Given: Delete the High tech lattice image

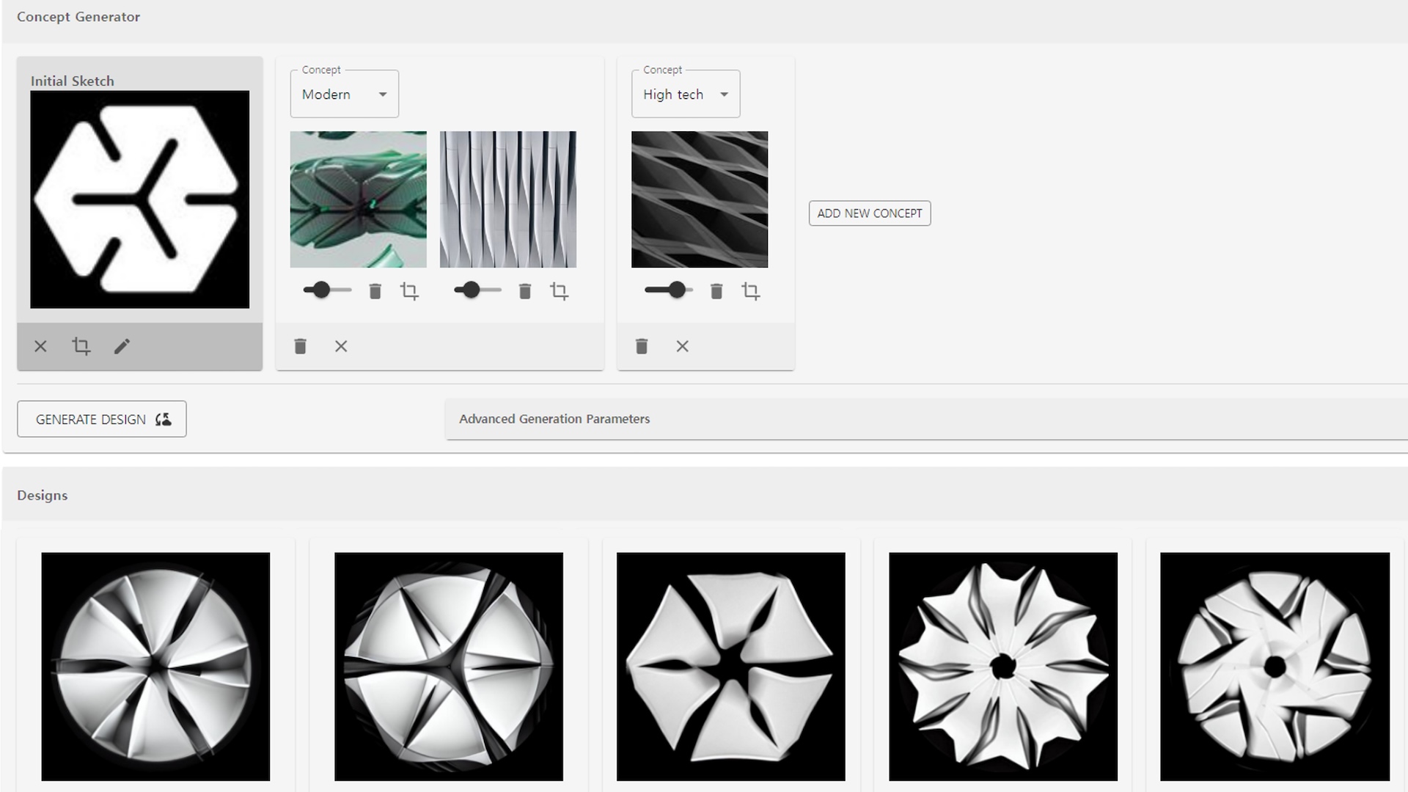Looking at the screenshot, I should tap(716, 291).
